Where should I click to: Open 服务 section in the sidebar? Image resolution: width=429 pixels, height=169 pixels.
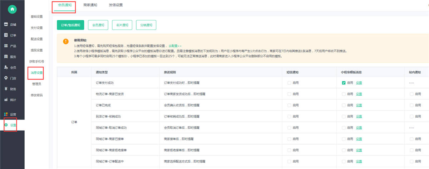click(x=10, y=57)
